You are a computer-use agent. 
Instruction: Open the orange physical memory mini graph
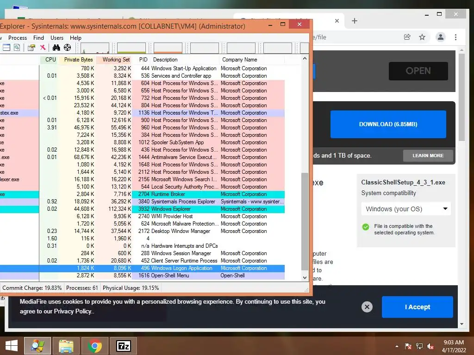tap(168, 48)
